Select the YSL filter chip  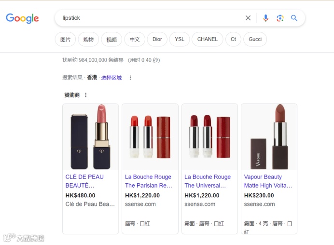pyautogui.click(x=180, y=39)
